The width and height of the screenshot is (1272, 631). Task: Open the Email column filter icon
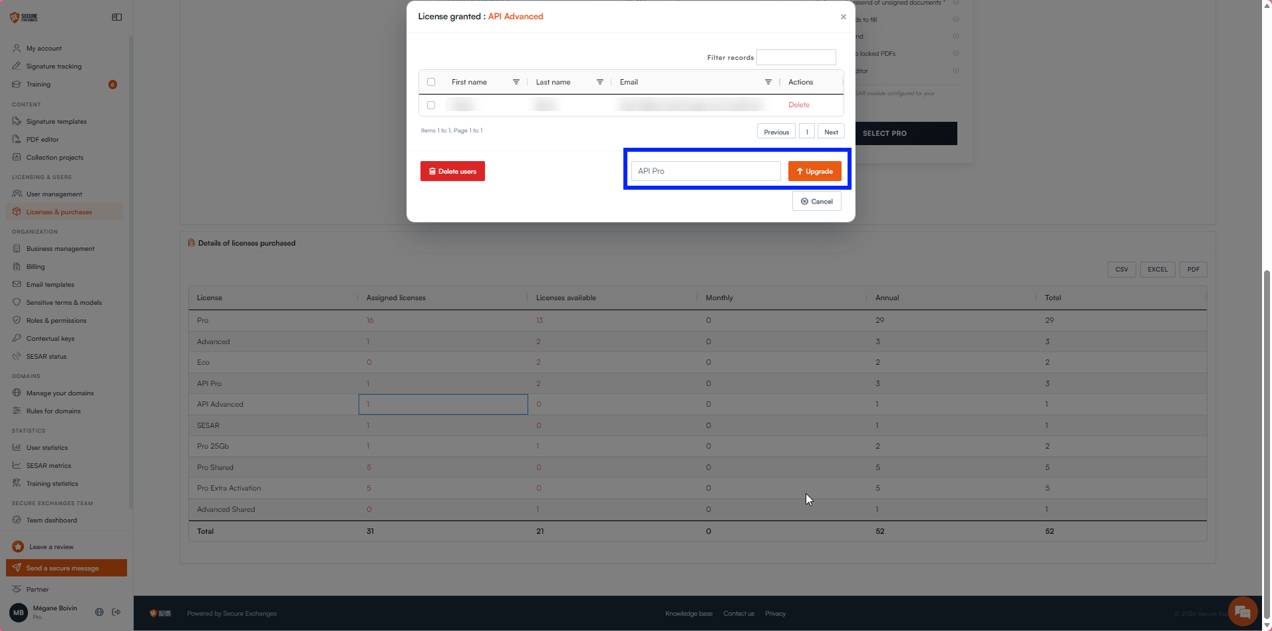768,82
